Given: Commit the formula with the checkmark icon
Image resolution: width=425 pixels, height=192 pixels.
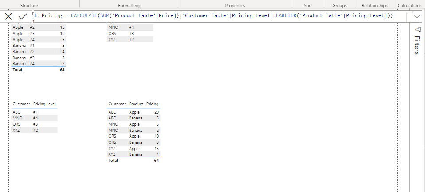Looking at the screenshot, I should coord(23,16).
